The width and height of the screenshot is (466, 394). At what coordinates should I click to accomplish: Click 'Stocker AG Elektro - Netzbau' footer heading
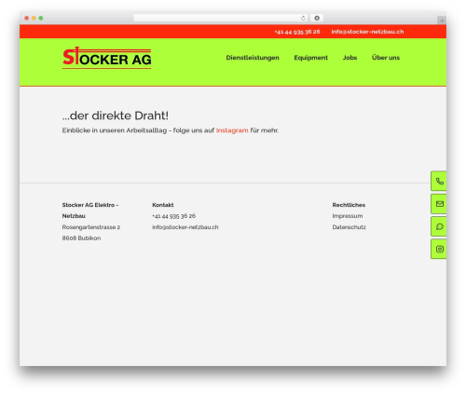click(x=90, y=211)
